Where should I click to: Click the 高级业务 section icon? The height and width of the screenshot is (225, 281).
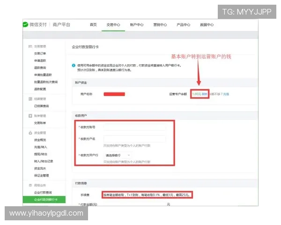pyautogui.click(x=30, y=185)
